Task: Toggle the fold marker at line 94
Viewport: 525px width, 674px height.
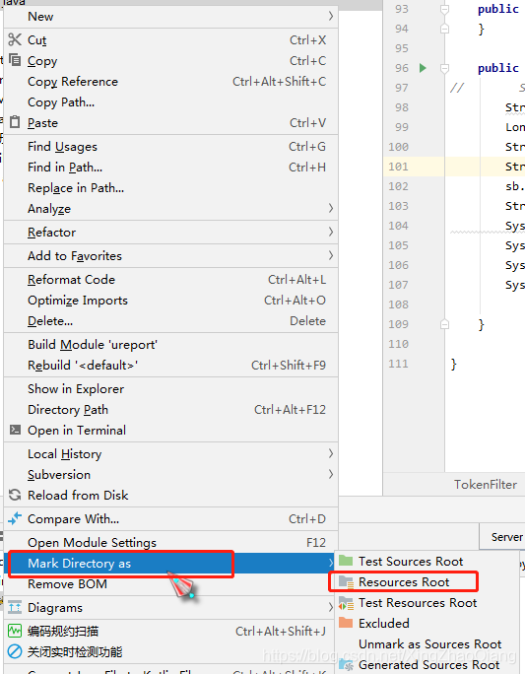Action: 444,29
